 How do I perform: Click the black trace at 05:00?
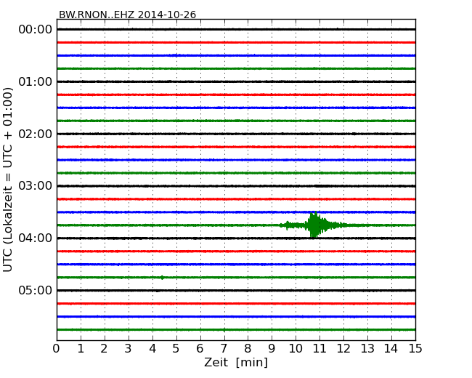pos(236,290)
